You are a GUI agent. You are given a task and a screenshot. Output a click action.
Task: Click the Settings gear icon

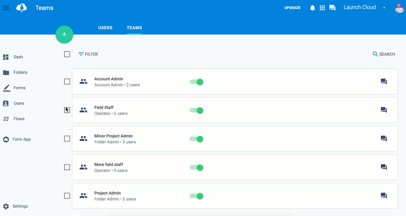point(6,206)
